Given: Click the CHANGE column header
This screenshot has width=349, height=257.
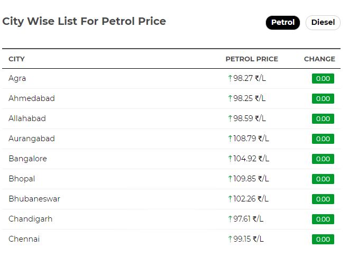Looking at the screenshot, I should pos(319,59).
